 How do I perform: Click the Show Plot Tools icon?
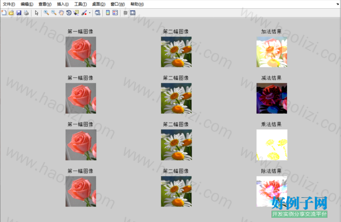click(x=133, y=13)
